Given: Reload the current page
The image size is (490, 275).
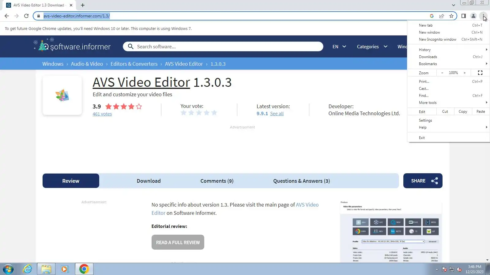Looking at the screenshot, I should coord(26,16).
